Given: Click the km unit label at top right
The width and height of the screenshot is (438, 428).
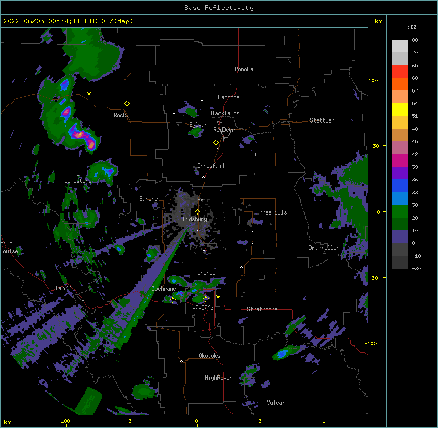Looking at the screenshot, I should (379, 21).
